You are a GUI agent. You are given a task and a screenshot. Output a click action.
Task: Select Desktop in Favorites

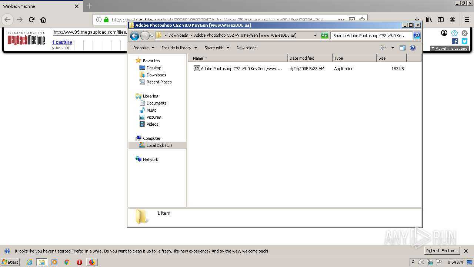(154, 68)
